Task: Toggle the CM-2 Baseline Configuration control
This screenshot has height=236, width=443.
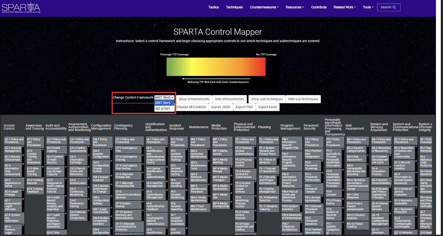Action: (x=101, y=154)
